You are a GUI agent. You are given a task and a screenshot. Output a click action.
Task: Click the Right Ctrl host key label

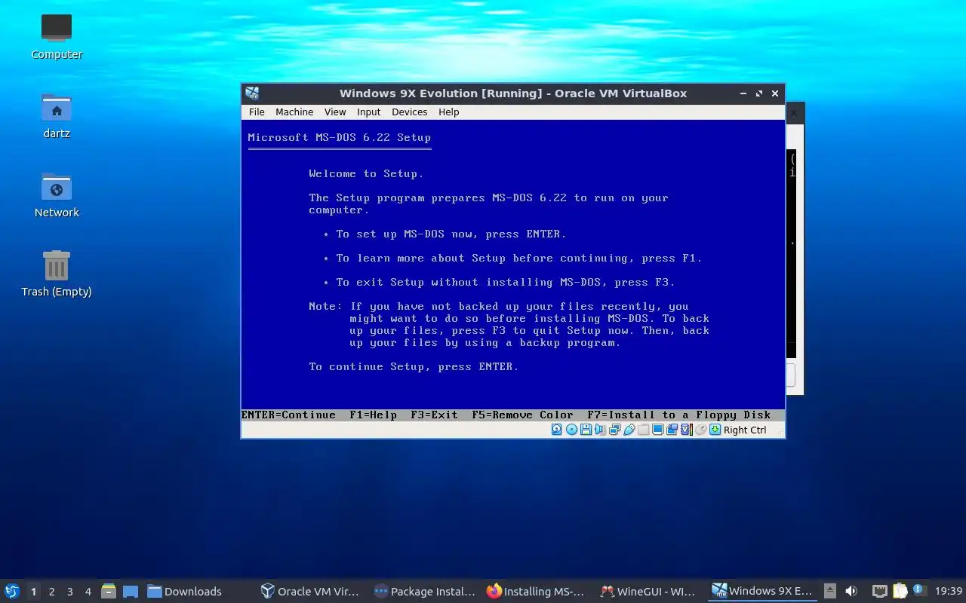745,430
